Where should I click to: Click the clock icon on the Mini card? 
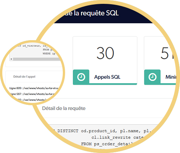click(152, 77)
